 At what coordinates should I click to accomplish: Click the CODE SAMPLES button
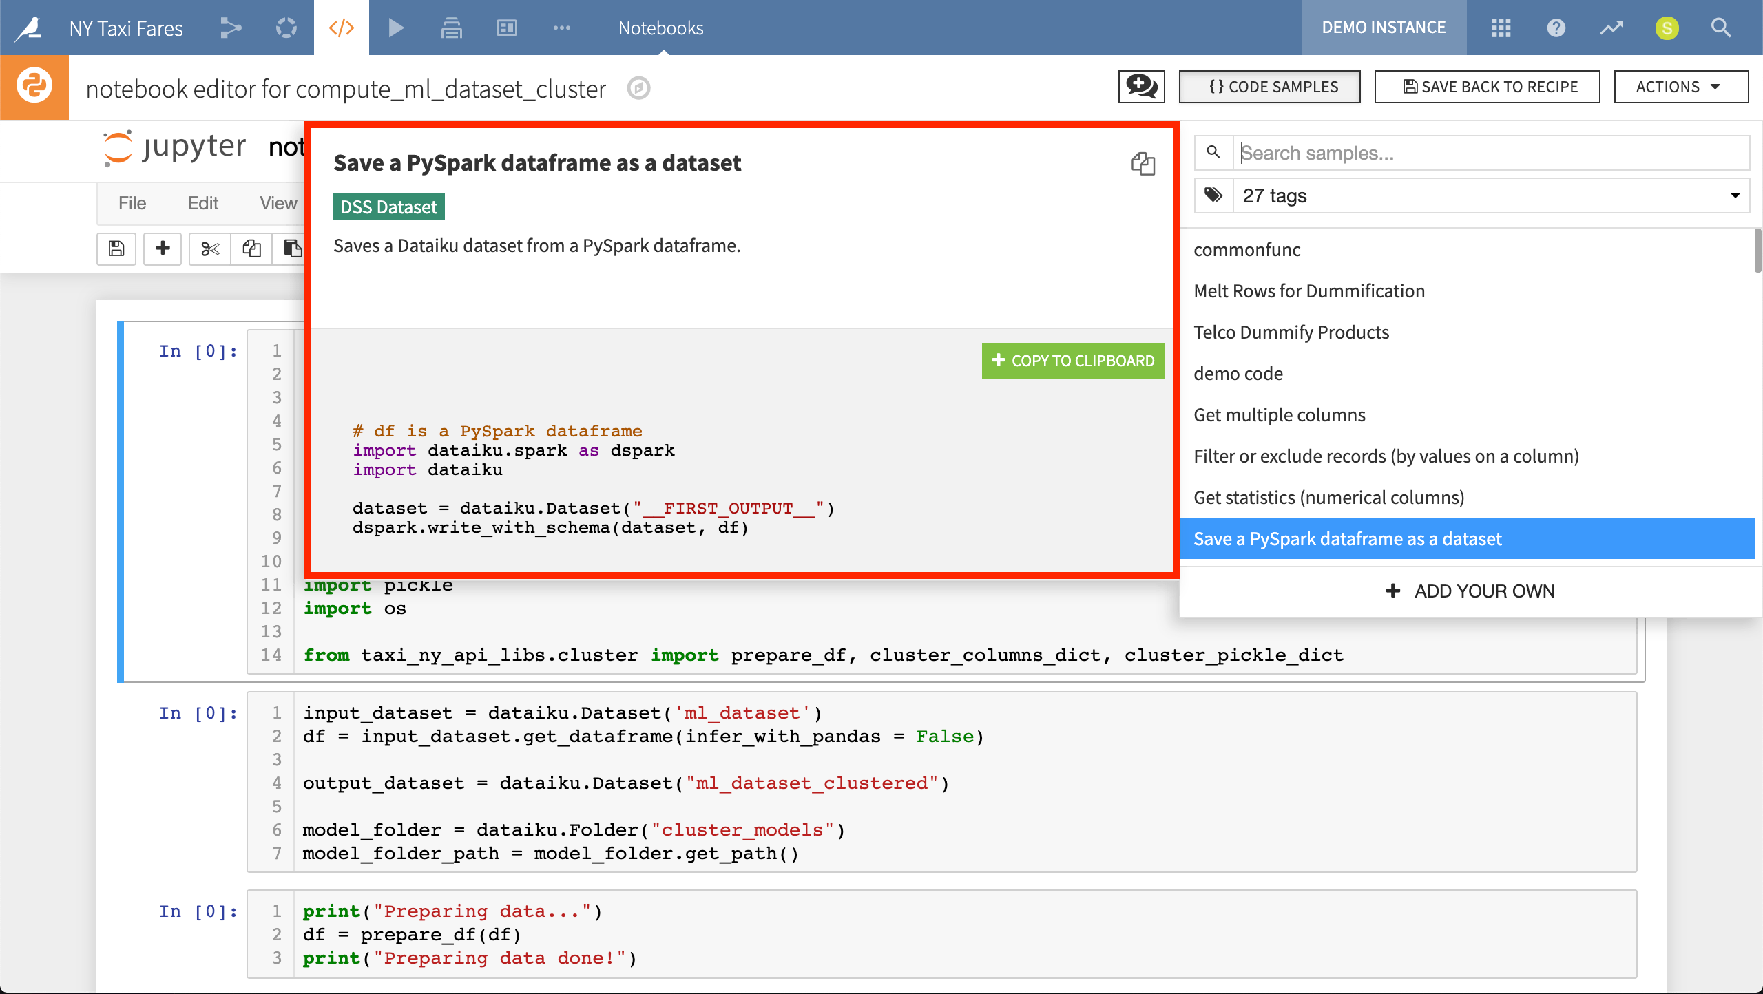point(1269,87)
